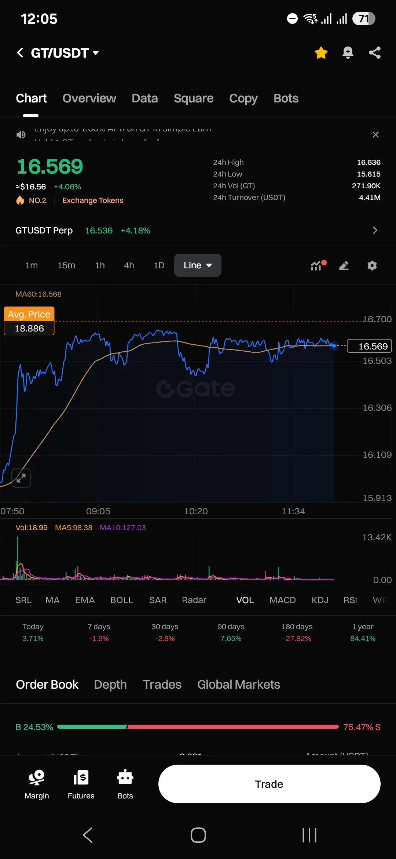This screenshot has width=396, height=859.
Task: Tap the announcement speaker icon
Action: (21, 135)
